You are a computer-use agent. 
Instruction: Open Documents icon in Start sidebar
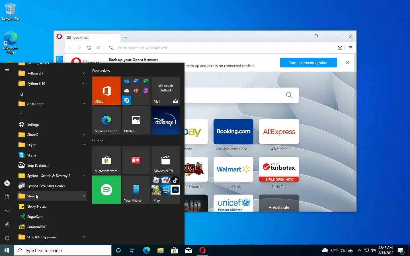click(7, 197)
